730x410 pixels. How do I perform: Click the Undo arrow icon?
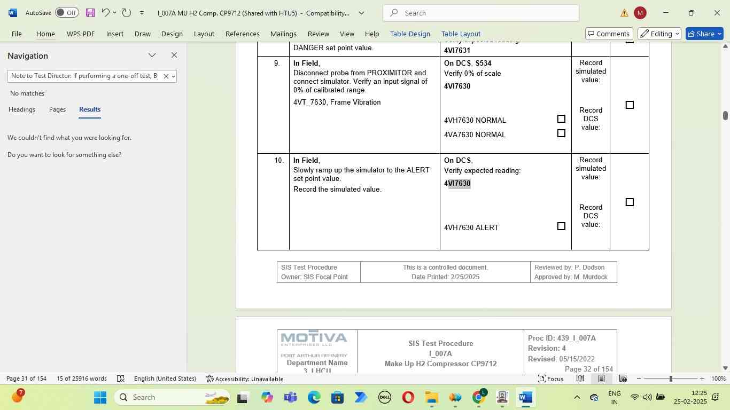105,13
